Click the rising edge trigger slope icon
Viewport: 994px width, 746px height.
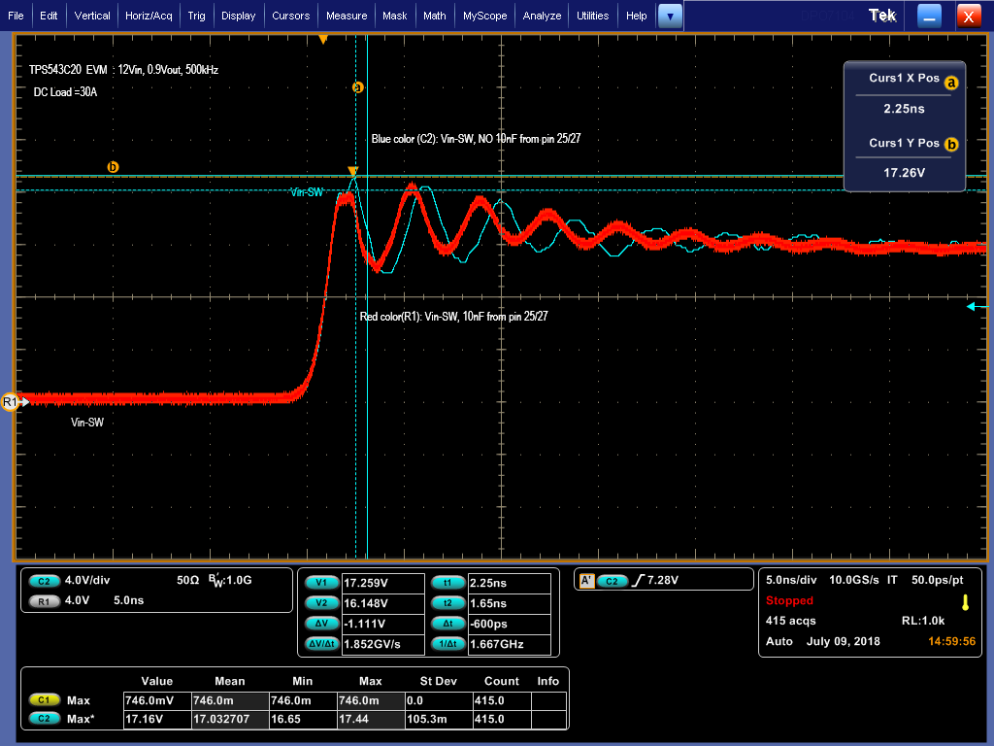coord(639,581)
